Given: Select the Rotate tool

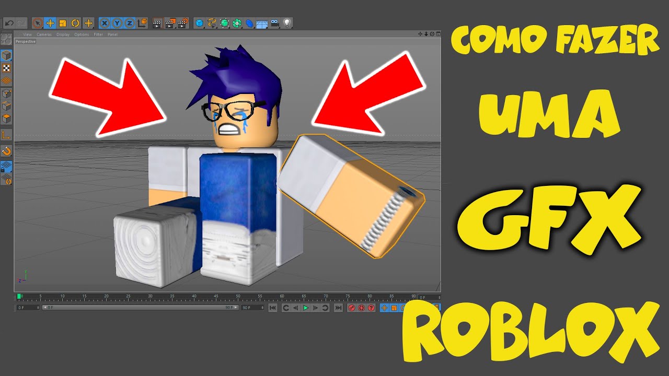Looking at the screenshot, I should [75, 23].
